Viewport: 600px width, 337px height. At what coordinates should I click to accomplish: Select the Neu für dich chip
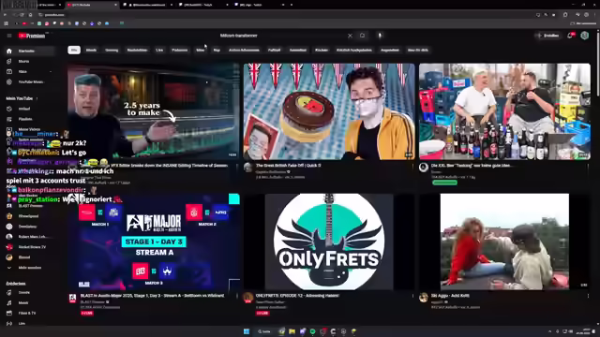(418, 50)
